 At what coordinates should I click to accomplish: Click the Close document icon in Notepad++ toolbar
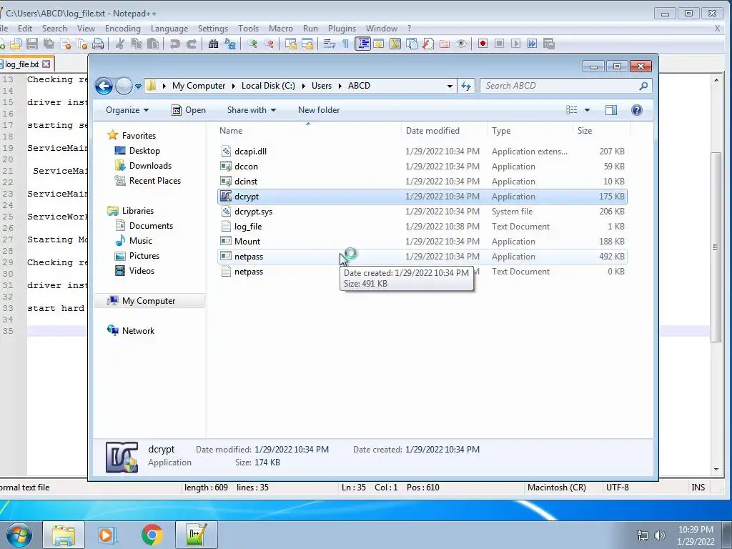point(65,44)
